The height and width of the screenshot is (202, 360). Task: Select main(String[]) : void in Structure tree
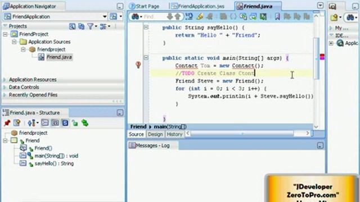click(56, 156)
